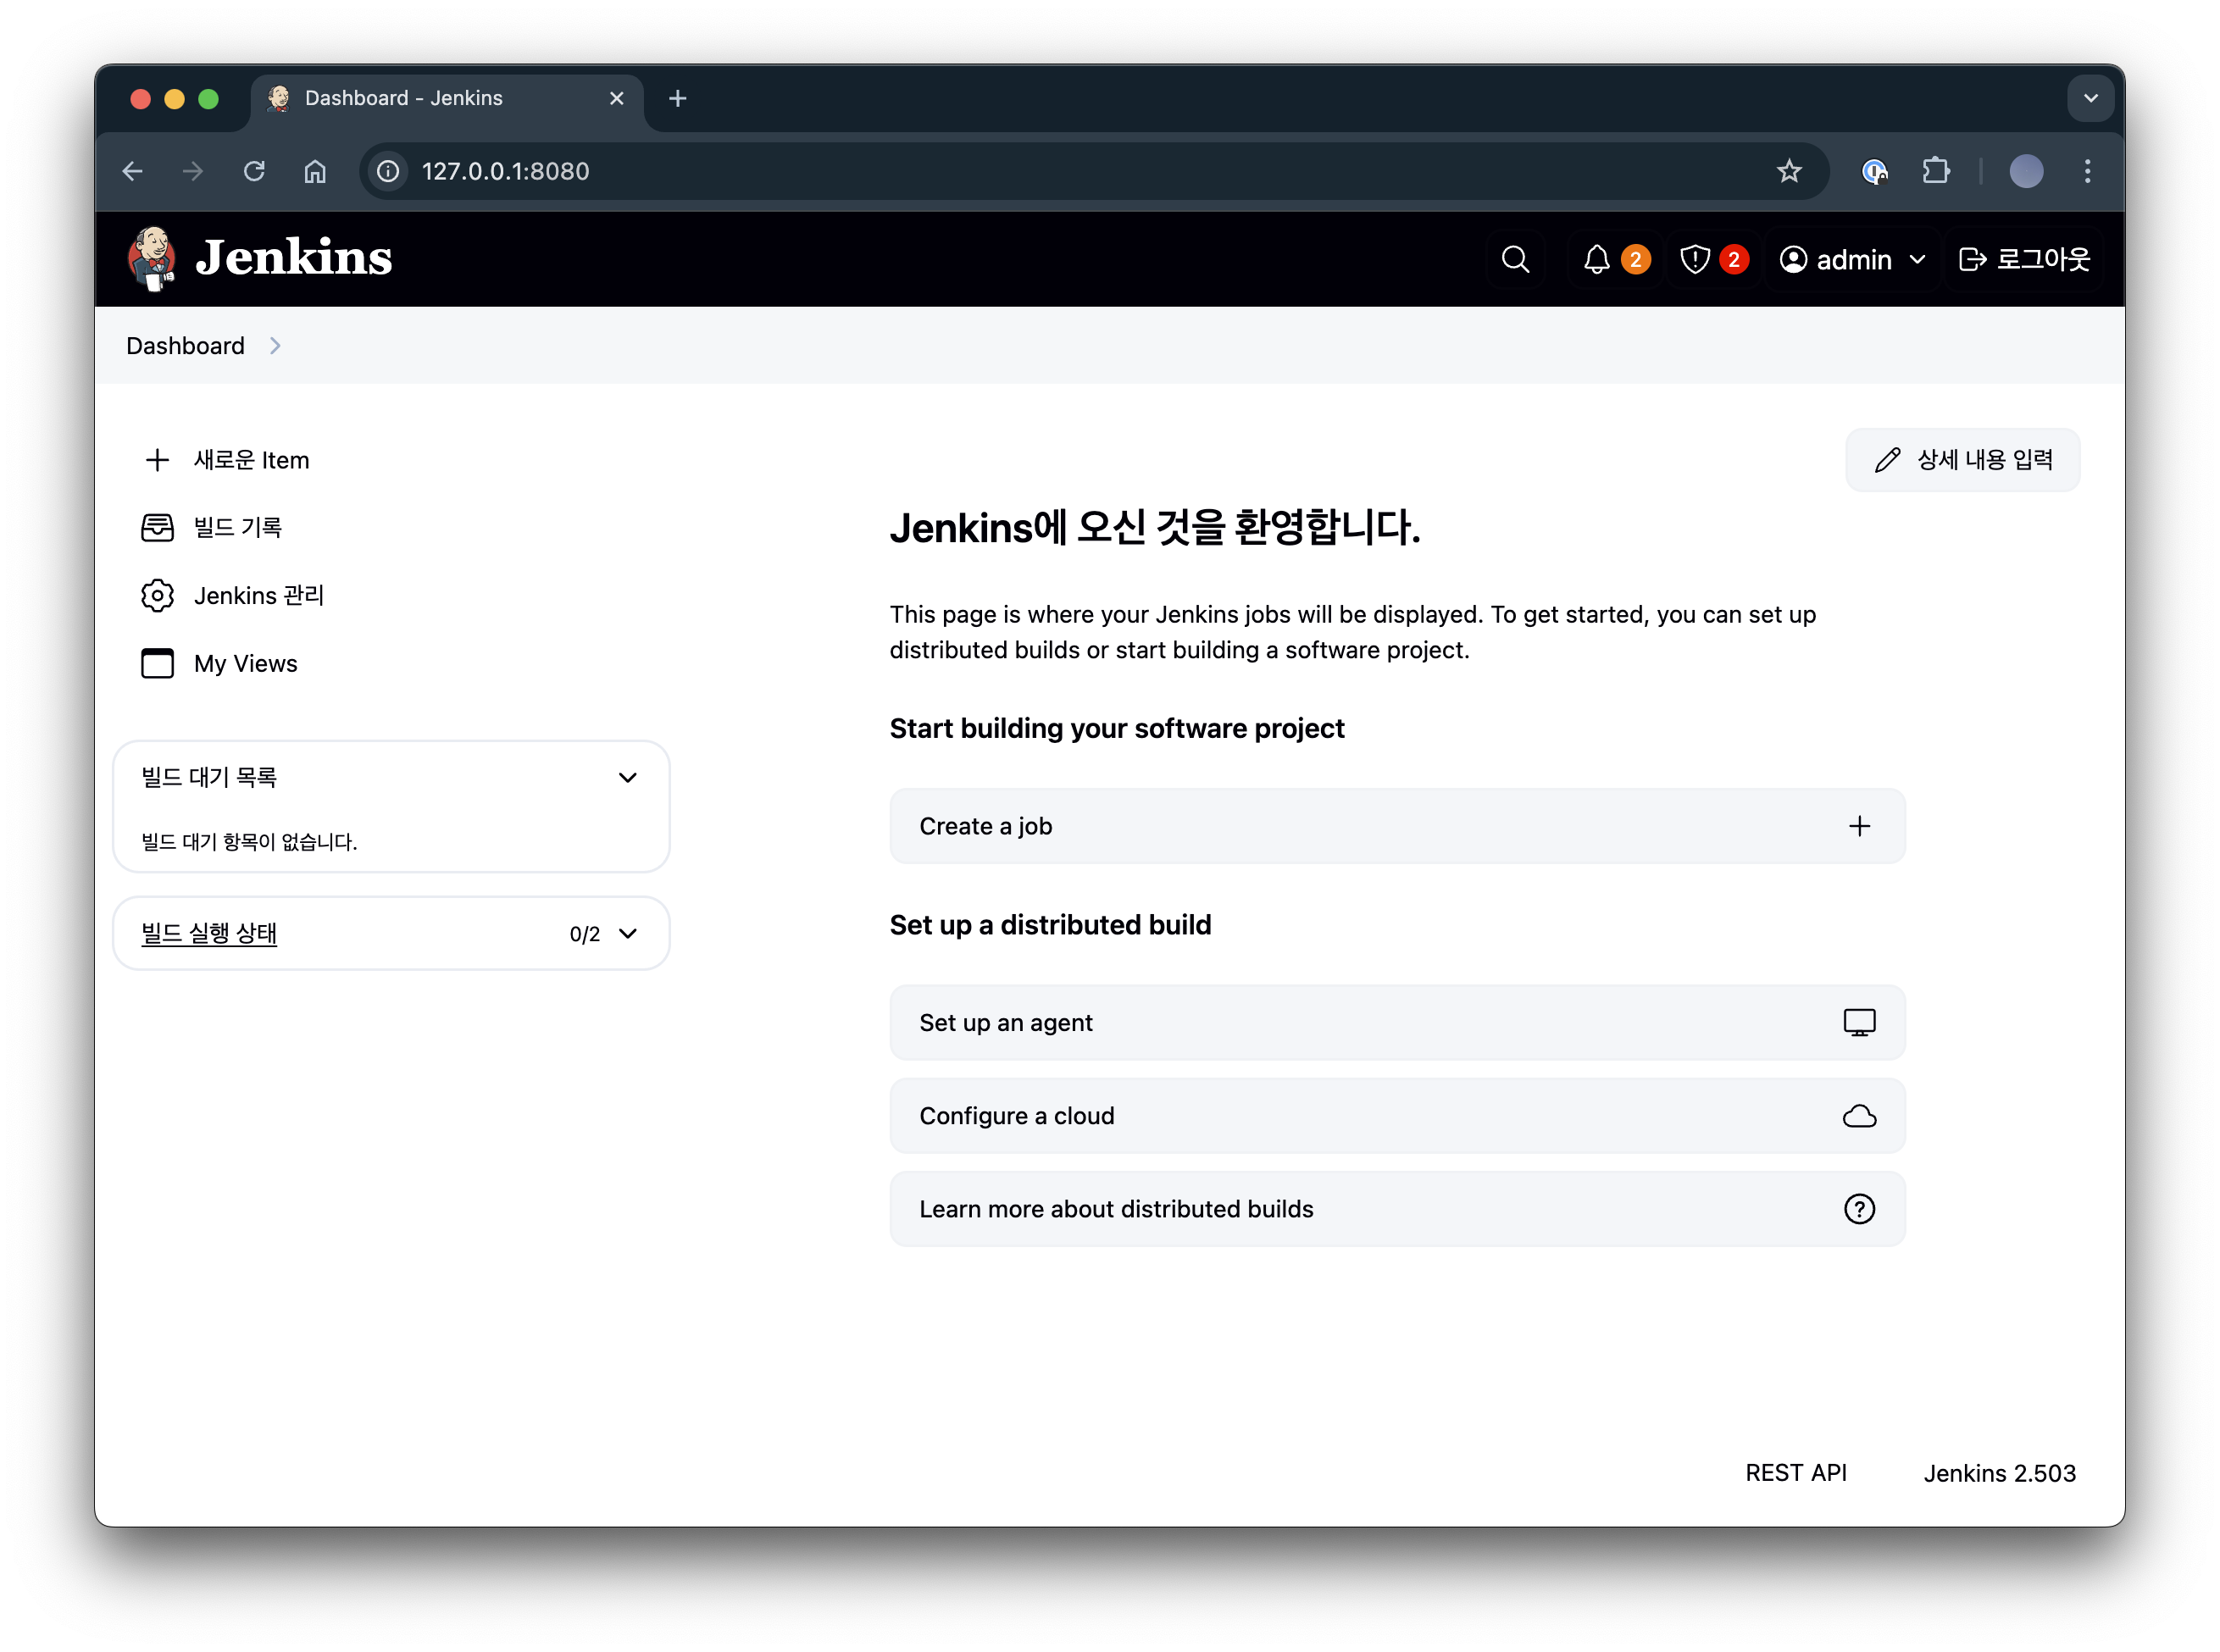
Task: Open the notifications bell icon
Action: [1597, 260]
